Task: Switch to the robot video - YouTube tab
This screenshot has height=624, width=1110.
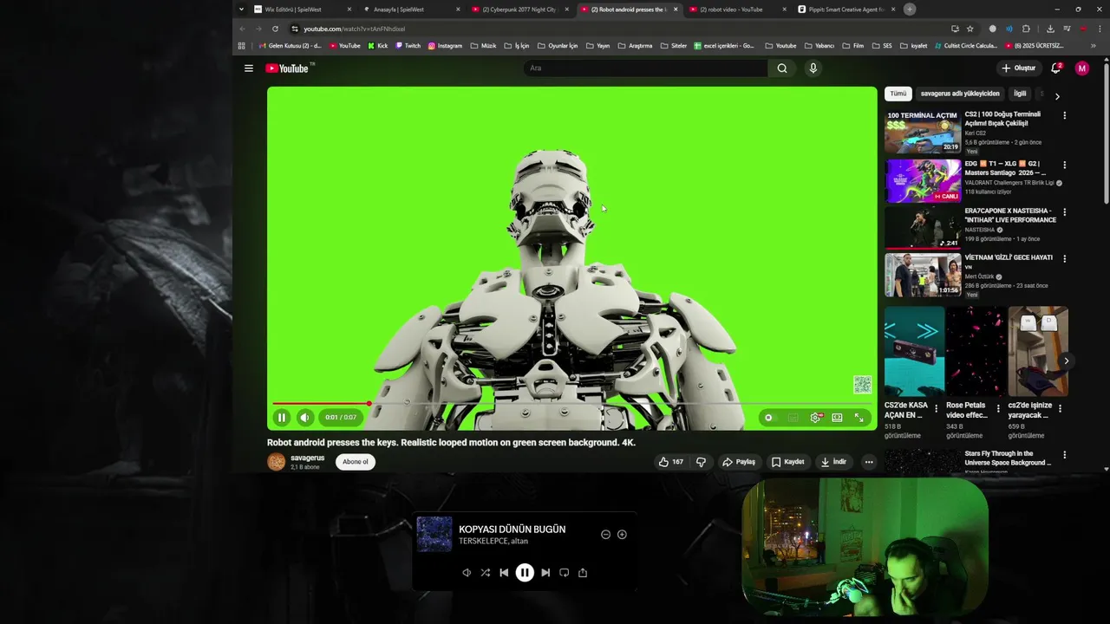Action: tap(735, 10)
